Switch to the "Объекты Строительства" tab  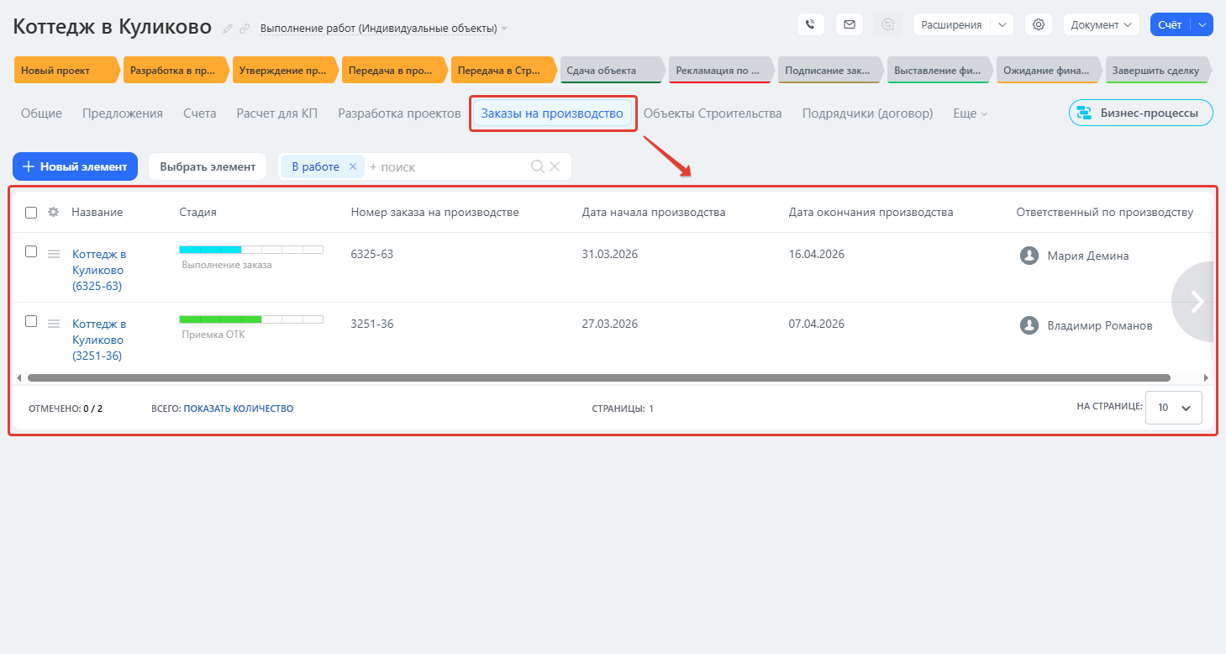coord(712,113)
